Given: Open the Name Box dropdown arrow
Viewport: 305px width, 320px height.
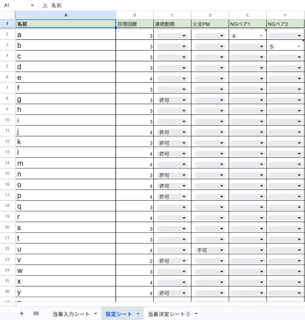Looking at the screenshot, I should [32, 5].
